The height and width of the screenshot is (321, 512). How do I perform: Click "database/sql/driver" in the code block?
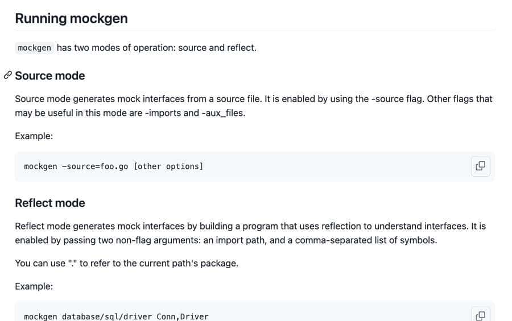107,316
